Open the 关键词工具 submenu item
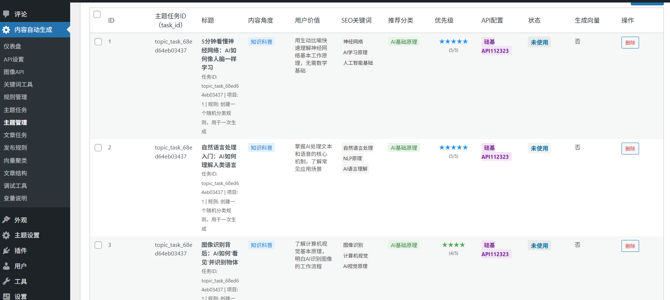 point(18,84)
